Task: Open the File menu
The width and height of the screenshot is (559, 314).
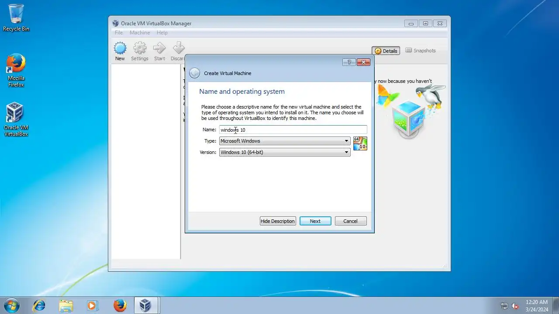Action: tap(119, 33)
